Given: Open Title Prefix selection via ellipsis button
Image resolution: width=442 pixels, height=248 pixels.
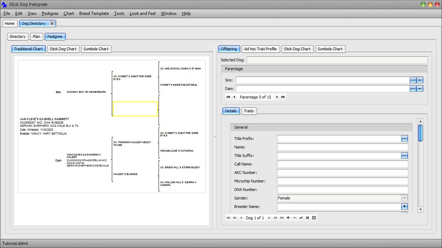Looking at the screenshot, I should point(404,139).
